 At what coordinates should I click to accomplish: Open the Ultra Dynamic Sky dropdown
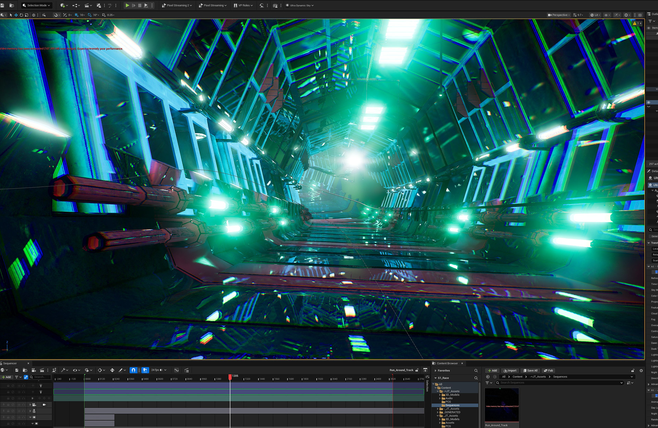[300, 5]
